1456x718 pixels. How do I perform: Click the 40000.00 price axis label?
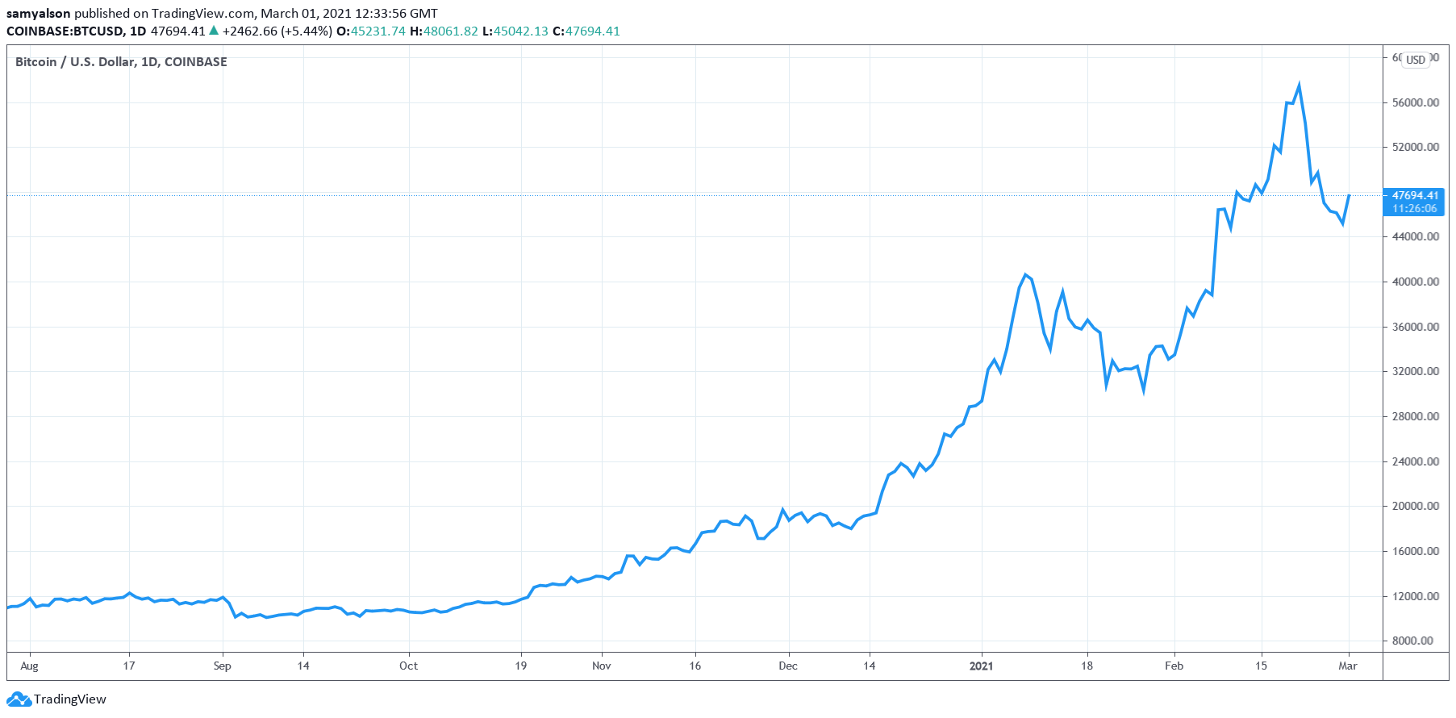pos(1416,282)
